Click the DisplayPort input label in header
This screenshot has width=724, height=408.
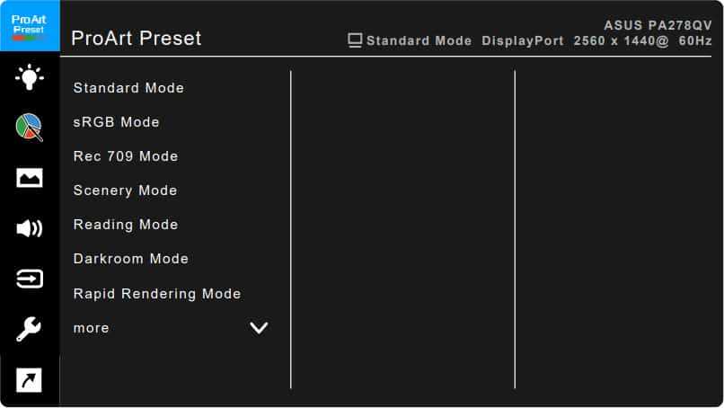523,40
